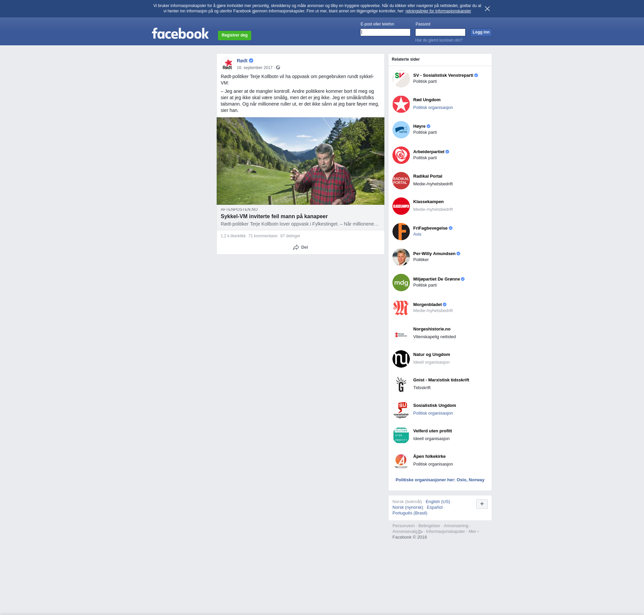
Task: Click the Natur og Ungdom logo
Action: coord(401,359)
